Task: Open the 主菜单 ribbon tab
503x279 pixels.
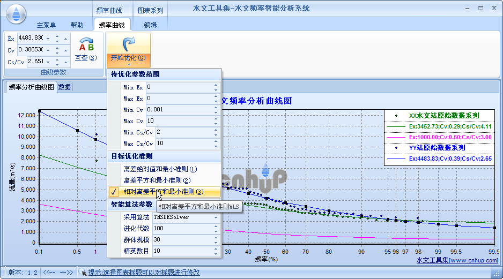Action: coord(47,25)
